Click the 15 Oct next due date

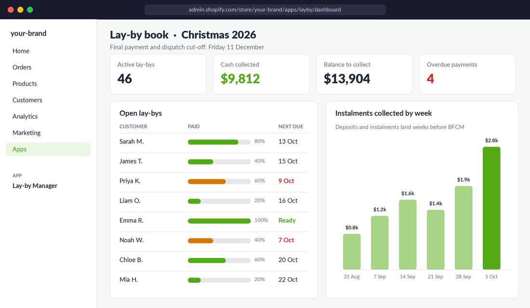tap(288, 161)
